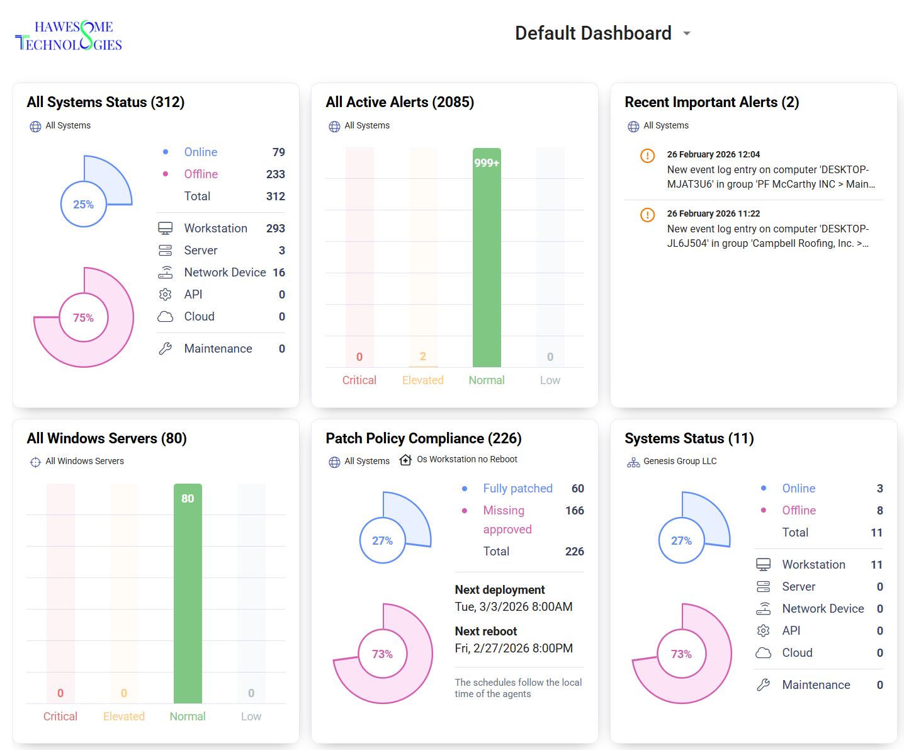Screen dimensions: 904x750
Task: Click the Os Workstation no Reboot policy icon
Action: click(x=405, y=460)
